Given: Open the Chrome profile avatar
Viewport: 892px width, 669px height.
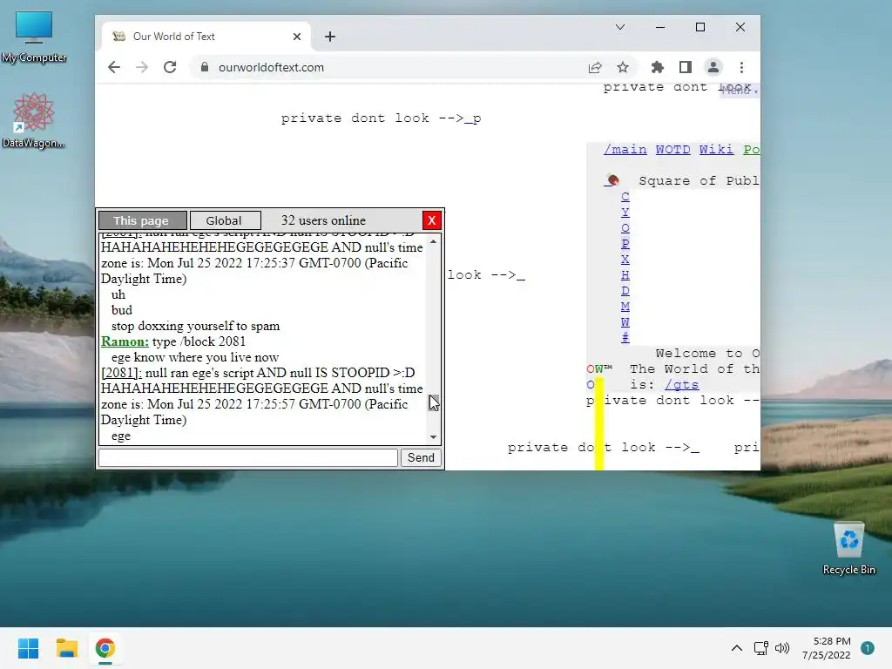Looking at the screenshot, I should pyautogui.click(x=713, y=67).
